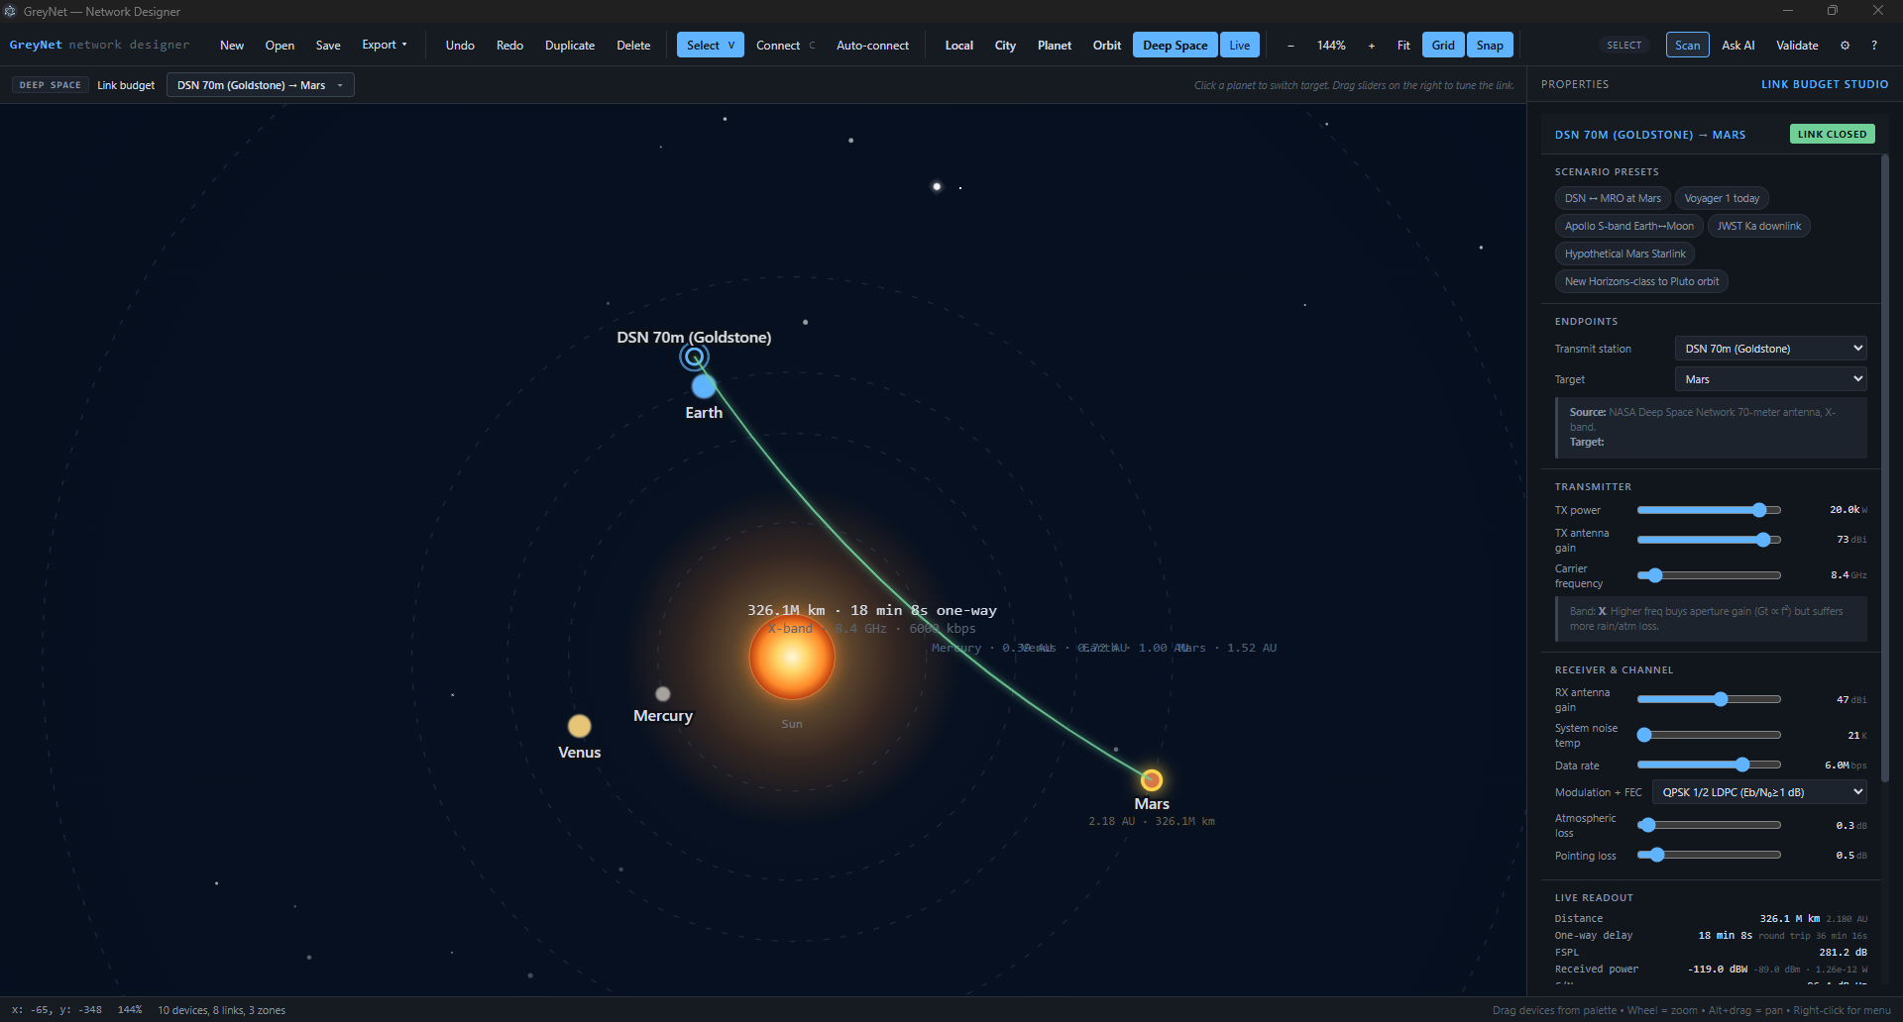Image resolution: width=1903 pixels, height=1022 pixels.
Task: Click Undo
Action: pyautogui.click(x=460, y=46)
